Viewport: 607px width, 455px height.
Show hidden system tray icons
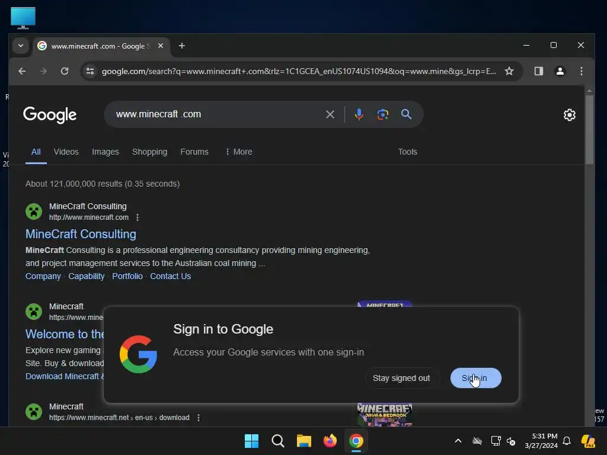coord(458,441)
